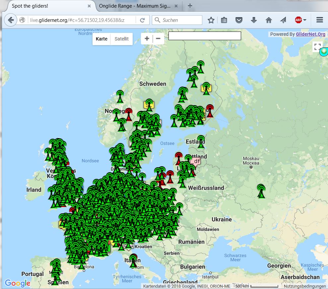
Task: Click the Bulgarien country label
Action: tap(193, 267)
